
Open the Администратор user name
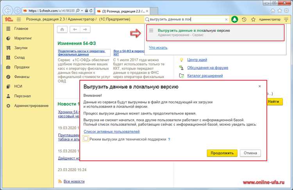270,19
